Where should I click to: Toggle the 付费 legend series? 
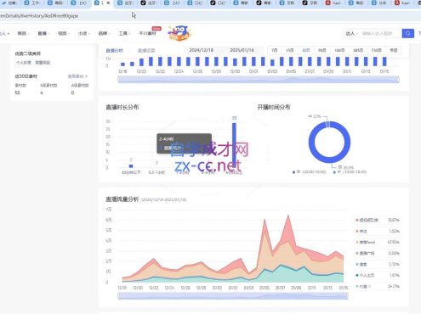tap(378, 286)
